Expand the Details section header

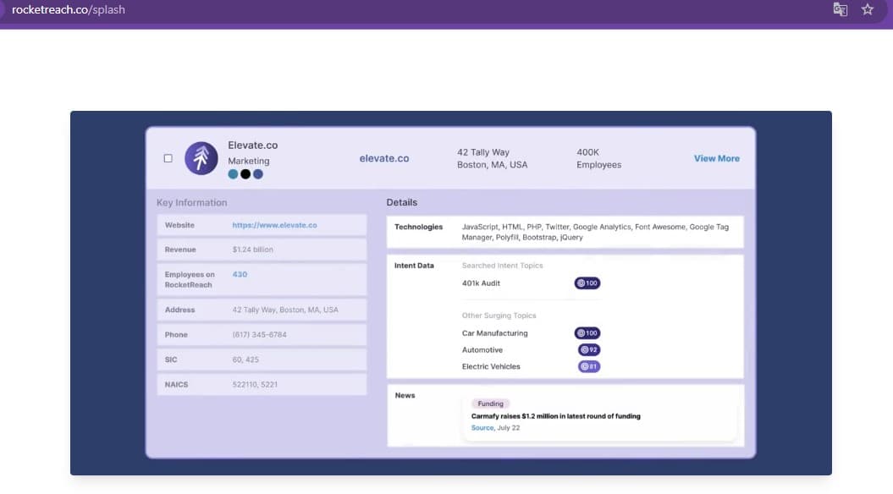click(401, 202)
